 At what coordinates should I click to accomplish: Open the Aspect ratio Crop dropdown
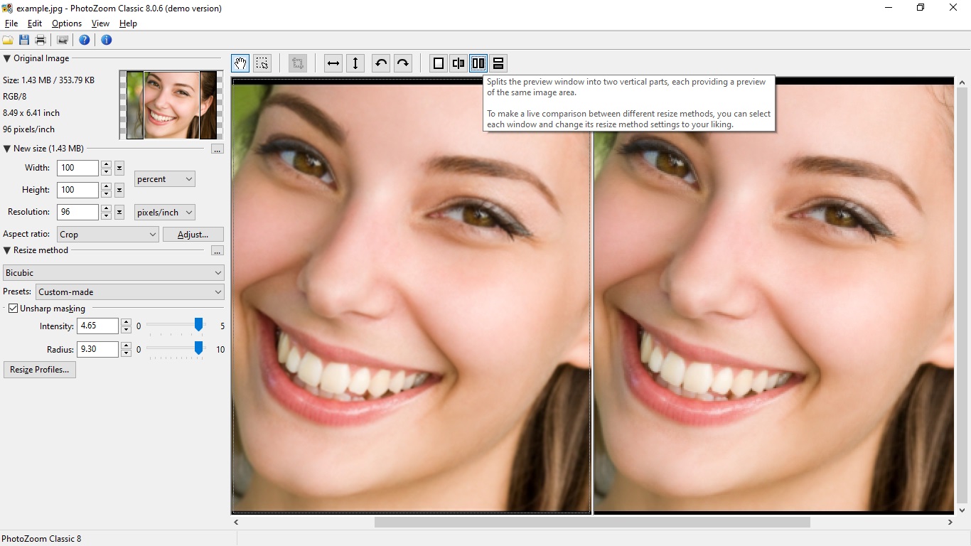108,235
